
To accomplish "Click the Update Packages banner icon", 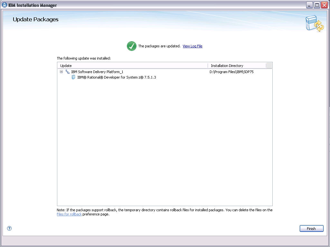I will 315,24.
